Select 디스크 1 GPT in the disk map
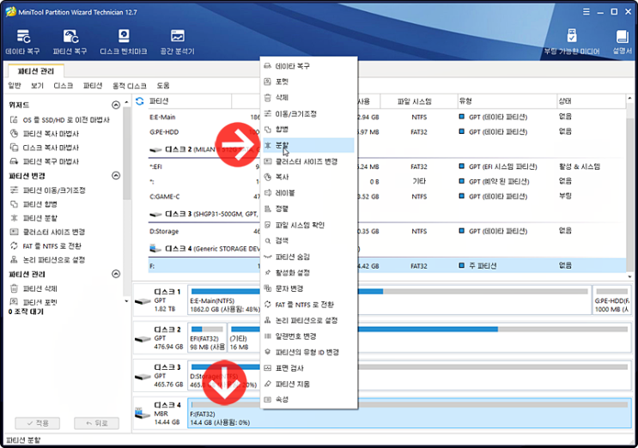Viewport: 638px width, 448px height. [x=160, y=300]
